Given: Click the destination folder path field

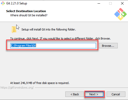Looking at the screenshot, I should (x=53, y=45).
